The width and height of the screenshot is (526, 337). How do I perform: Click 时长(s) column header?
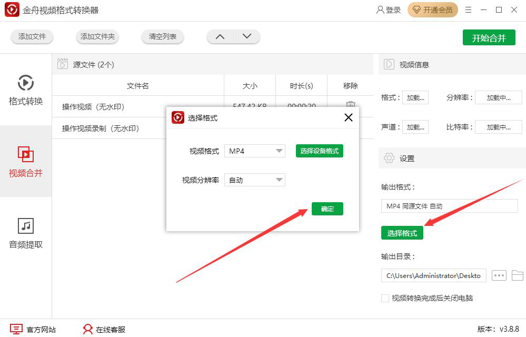pos(301,86)
